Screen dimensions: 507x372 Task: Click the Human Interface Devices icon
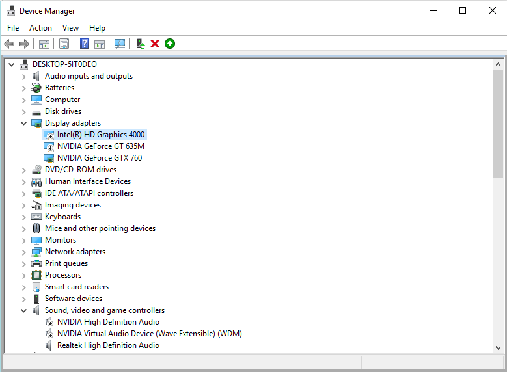[x=36, y=181]
